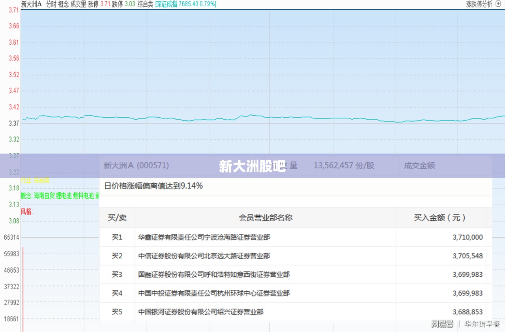Click 中国中投证券有限责任公司杭州环球中心证券营业部

click(214, 293)
